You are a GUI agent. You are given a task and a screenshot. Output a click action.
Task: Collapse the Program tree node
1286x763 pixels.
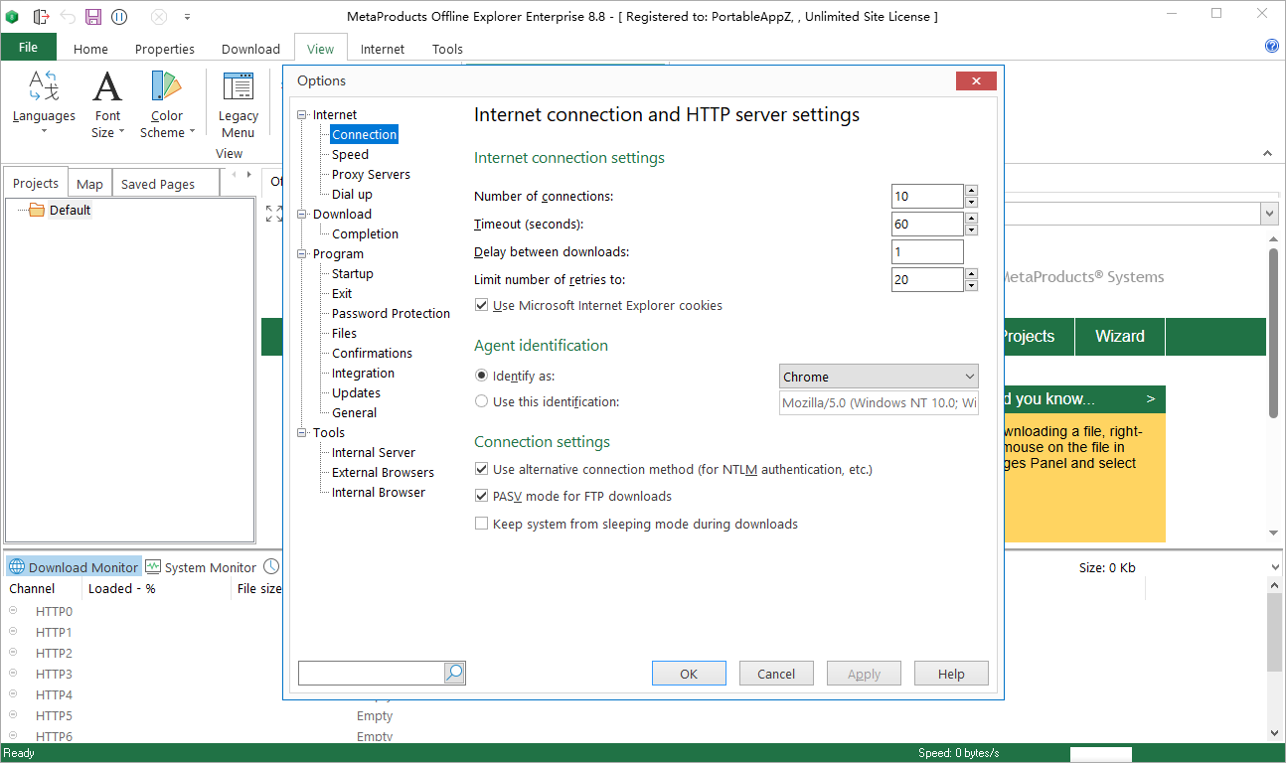click(x=303, y=254)
